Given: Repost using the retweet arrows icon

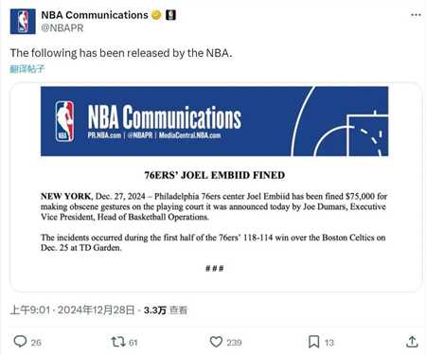Looking at the screenshot, I should [x=118, y=342].
